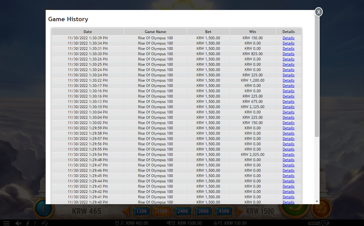Open Details for the 1:30:17 PM round
This screenshot has width=364, height=226.
point(289,86)
